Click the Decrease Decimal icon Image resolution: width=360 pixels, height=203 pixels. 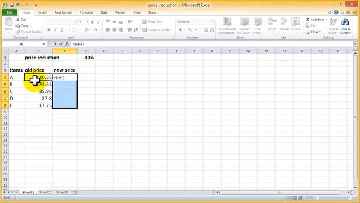(211, 30)
